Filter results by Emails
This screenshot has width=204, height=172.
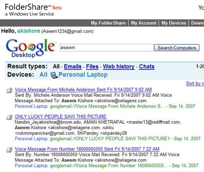point(72,67)
